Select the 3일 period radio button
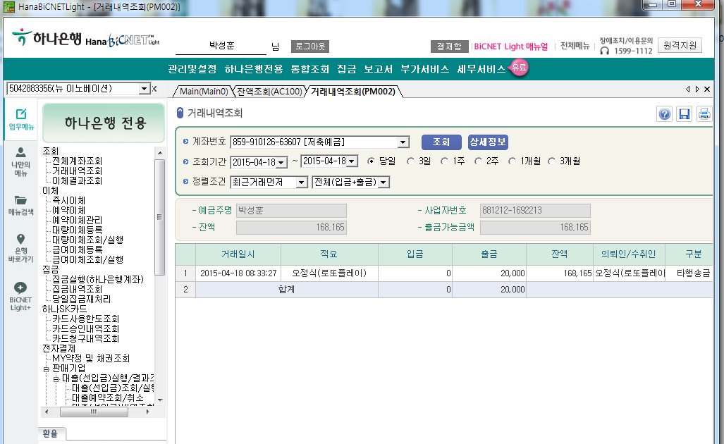724x444 pixels. click(411, 161)
